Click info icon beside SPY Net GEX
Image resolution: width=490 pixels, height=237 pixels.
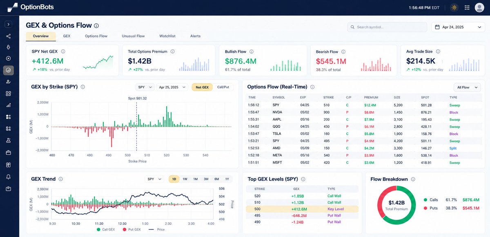pyautogui.click(x=63, y=51)
